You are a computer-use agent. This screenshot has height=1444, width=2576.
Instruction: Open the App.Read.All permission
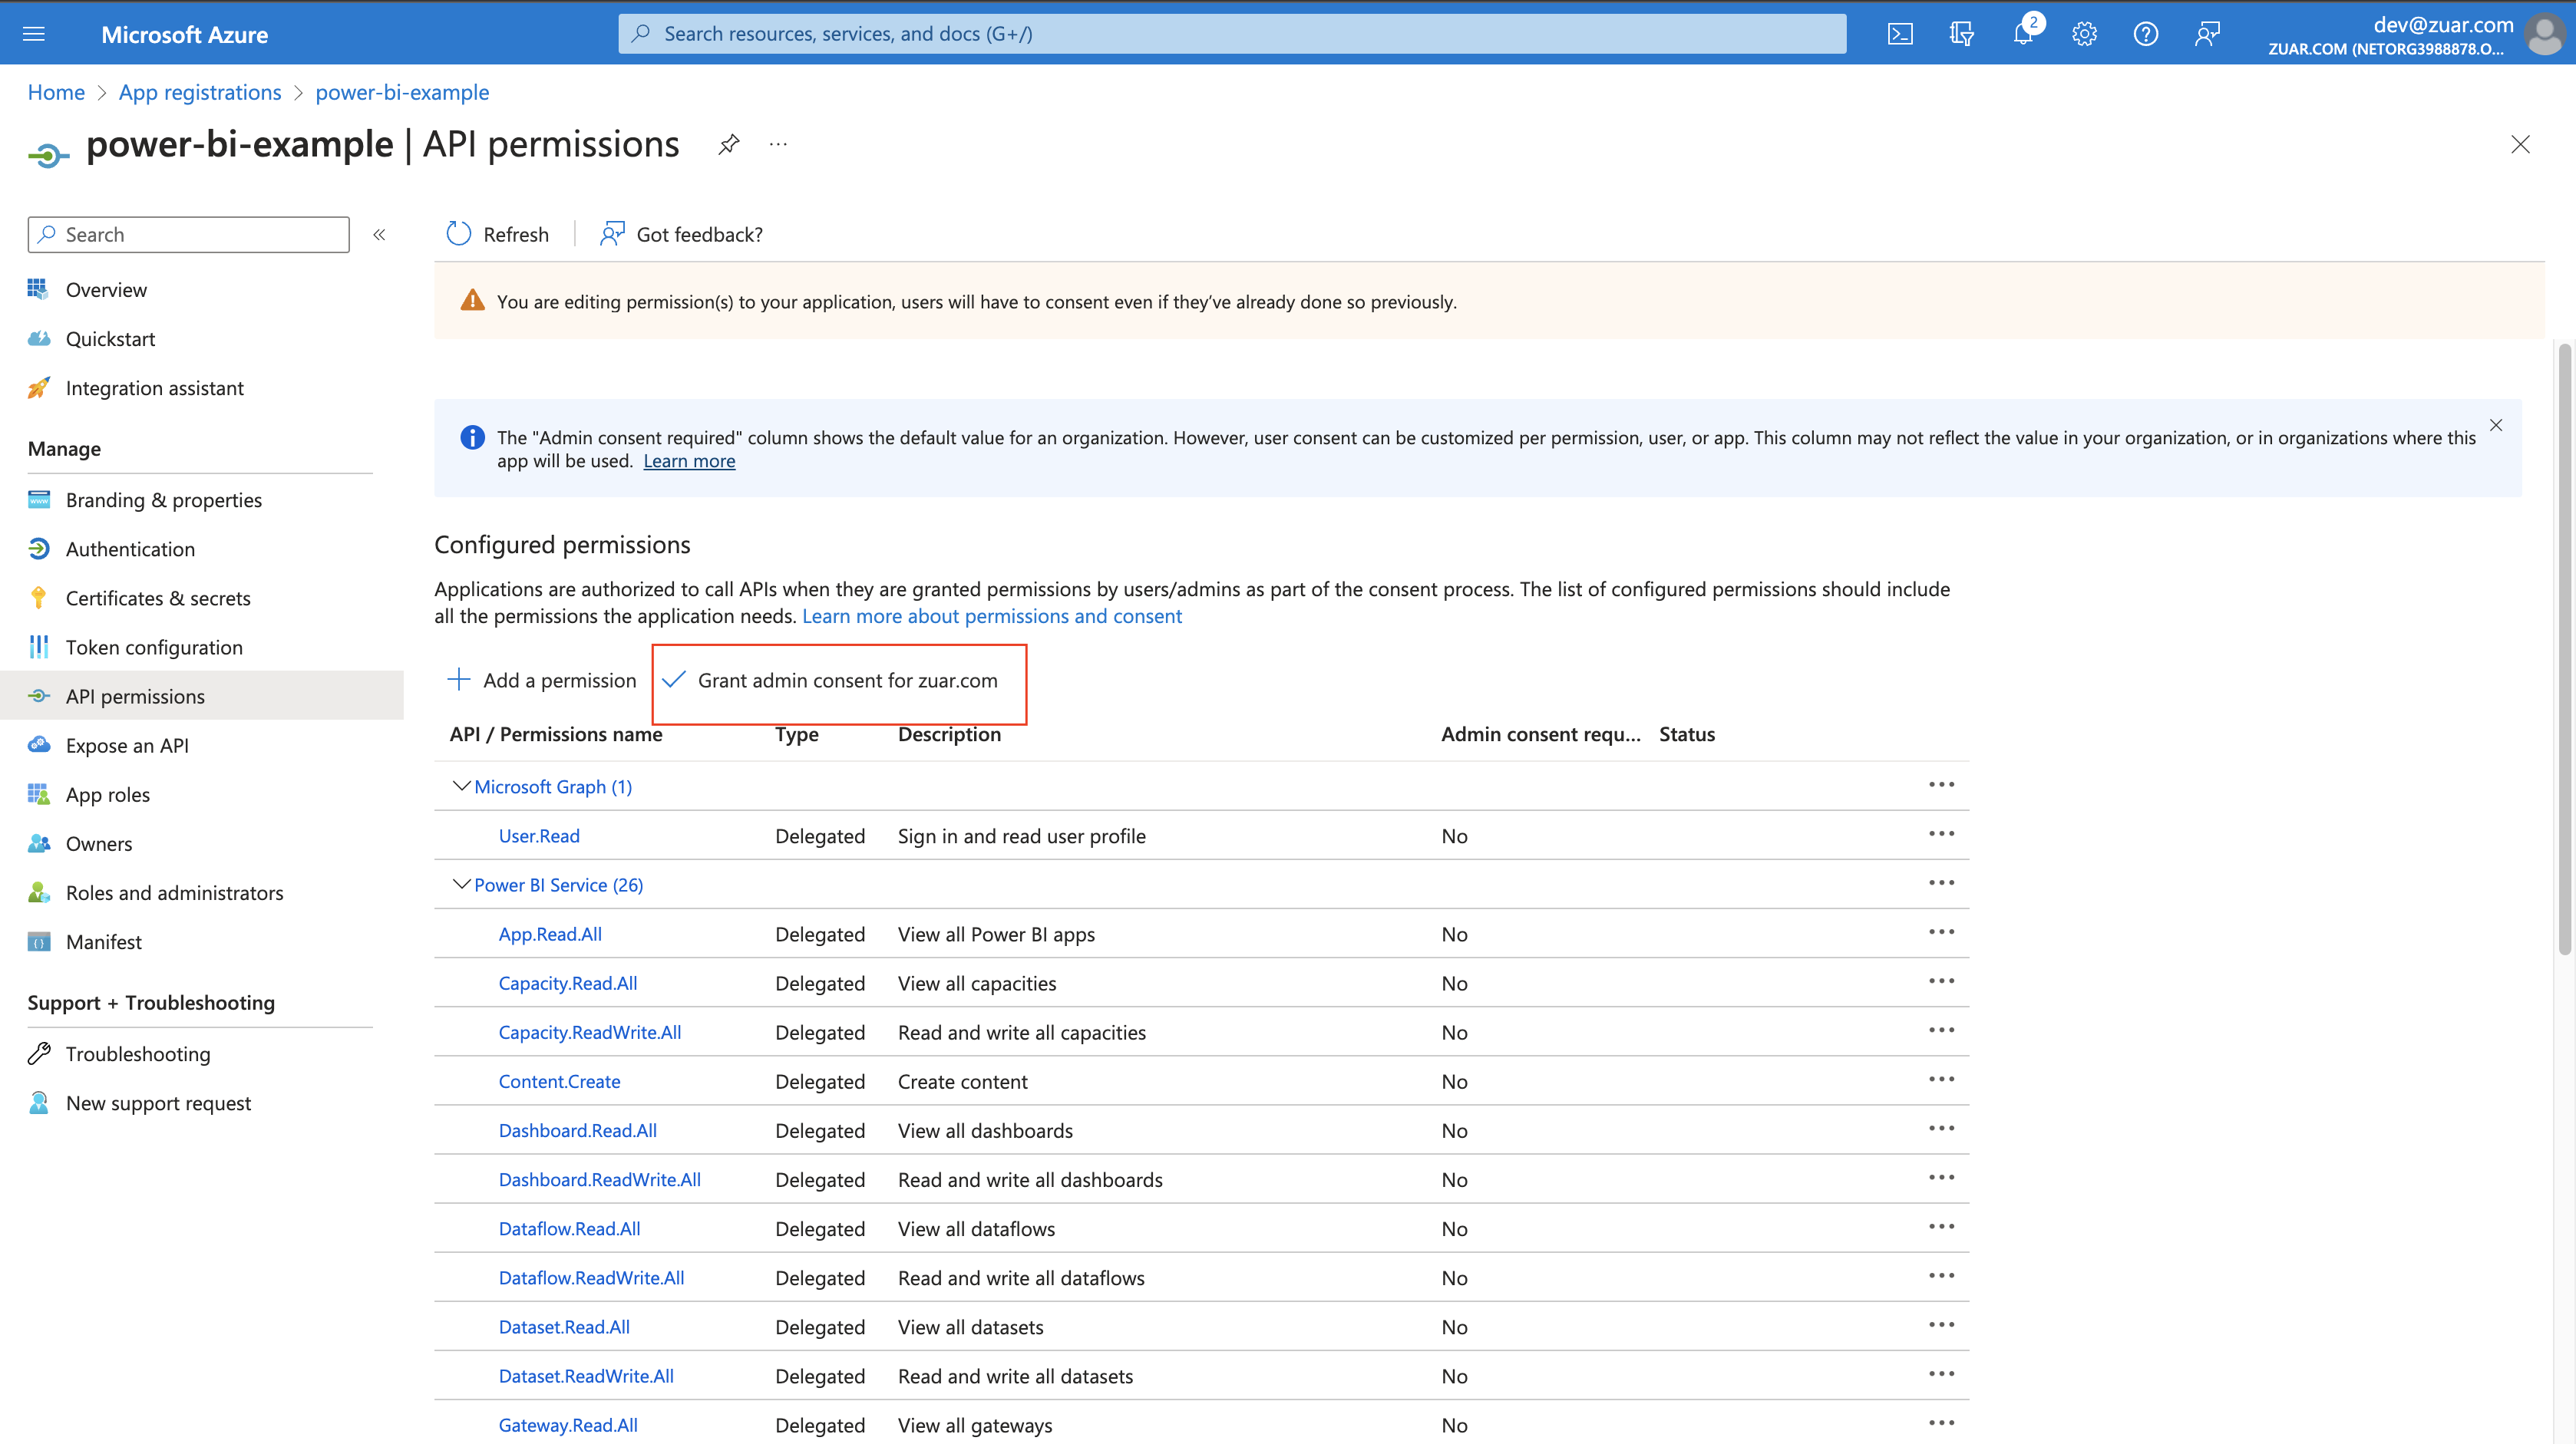point(550,933)
